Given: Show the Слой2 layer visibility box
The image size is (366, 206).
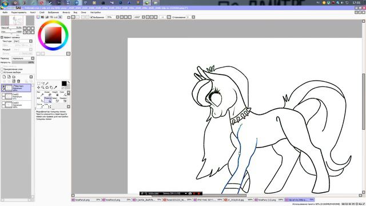Looking at the screenshot, I should click(x=3, y=94).
